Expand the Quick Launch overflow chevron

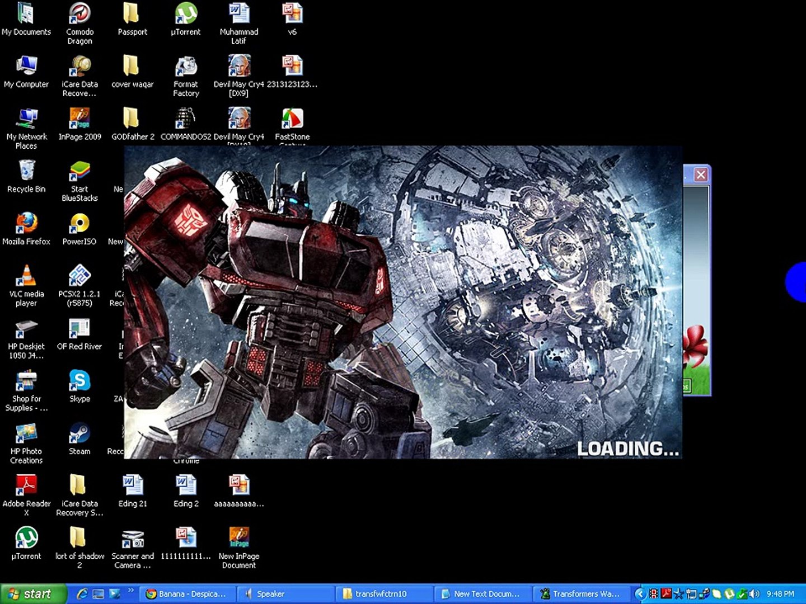tap(131, 590)
